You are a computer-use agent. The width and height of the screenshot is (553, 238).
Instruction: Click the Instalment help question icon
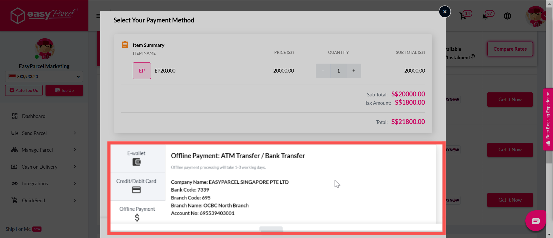pos(473,56)
